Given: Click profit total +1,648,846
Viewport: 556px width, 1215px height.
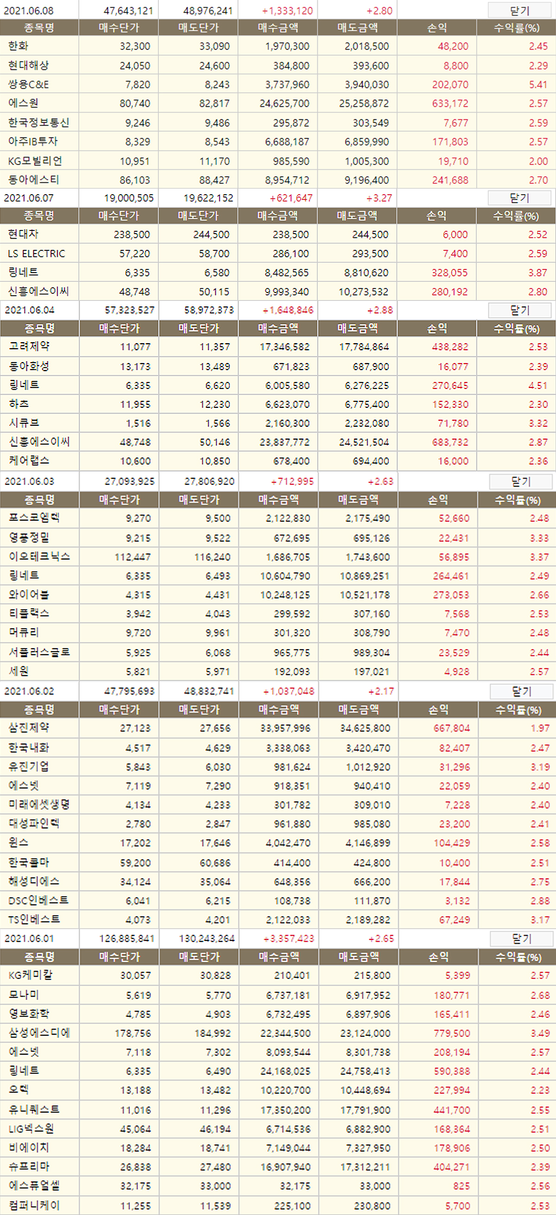Looking at the screenshot, I should pos(288,310).
